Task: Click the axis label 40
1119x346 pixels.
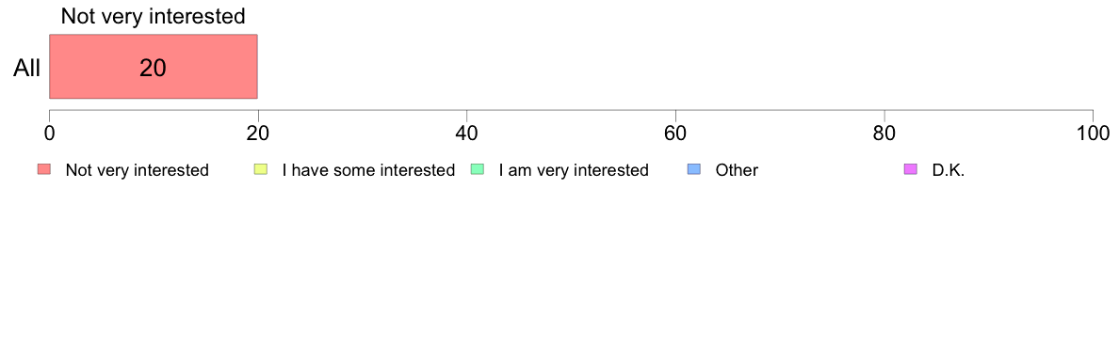Action: coord(467,134)
